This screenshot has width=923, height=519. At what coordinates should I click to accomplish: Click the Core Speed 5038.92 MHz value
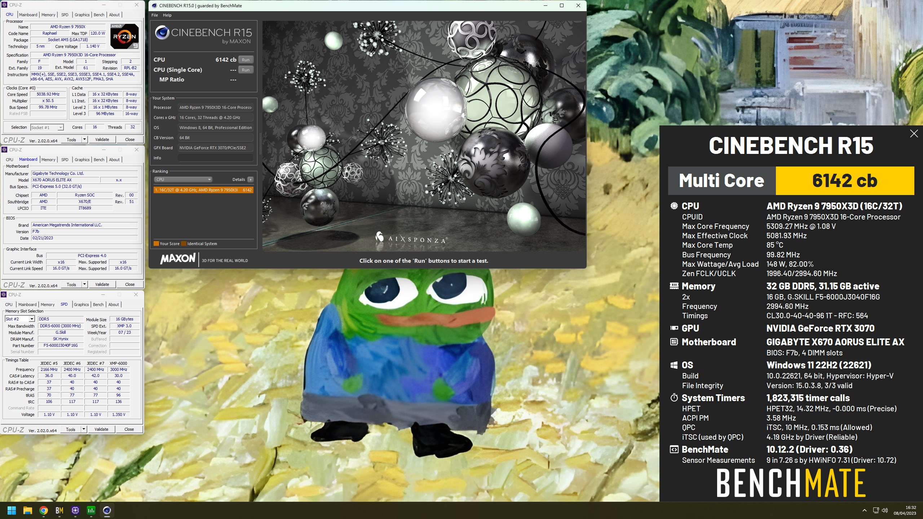[48, 94]
